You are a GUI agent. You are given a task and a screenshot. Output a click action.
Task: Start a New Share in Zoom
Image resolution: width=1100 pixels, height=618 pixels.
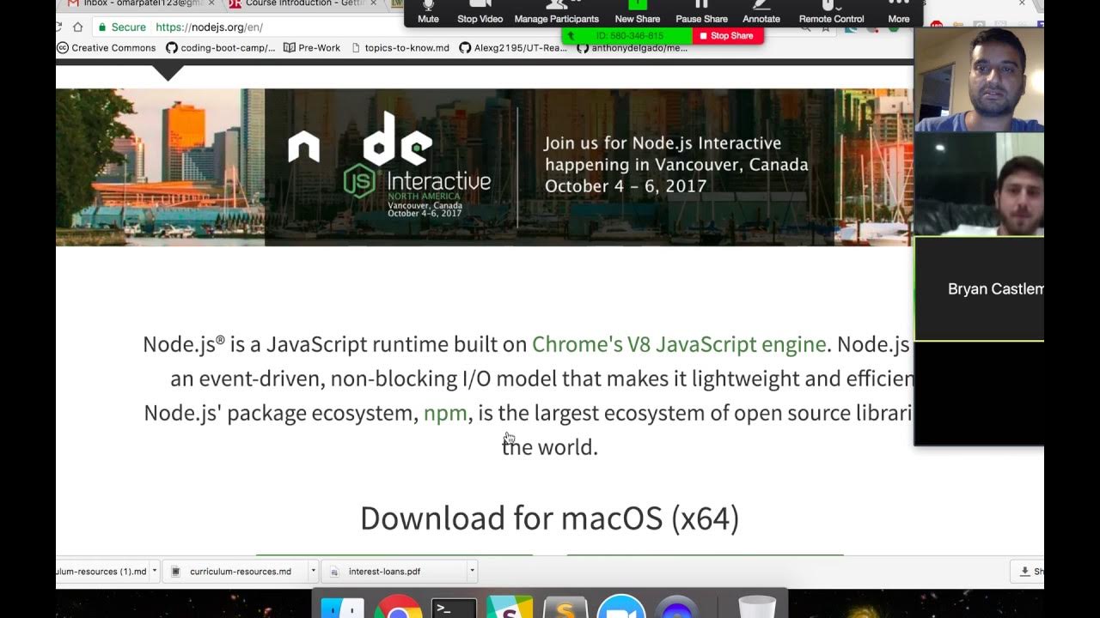pyautogui.click(x=637, y=13)
